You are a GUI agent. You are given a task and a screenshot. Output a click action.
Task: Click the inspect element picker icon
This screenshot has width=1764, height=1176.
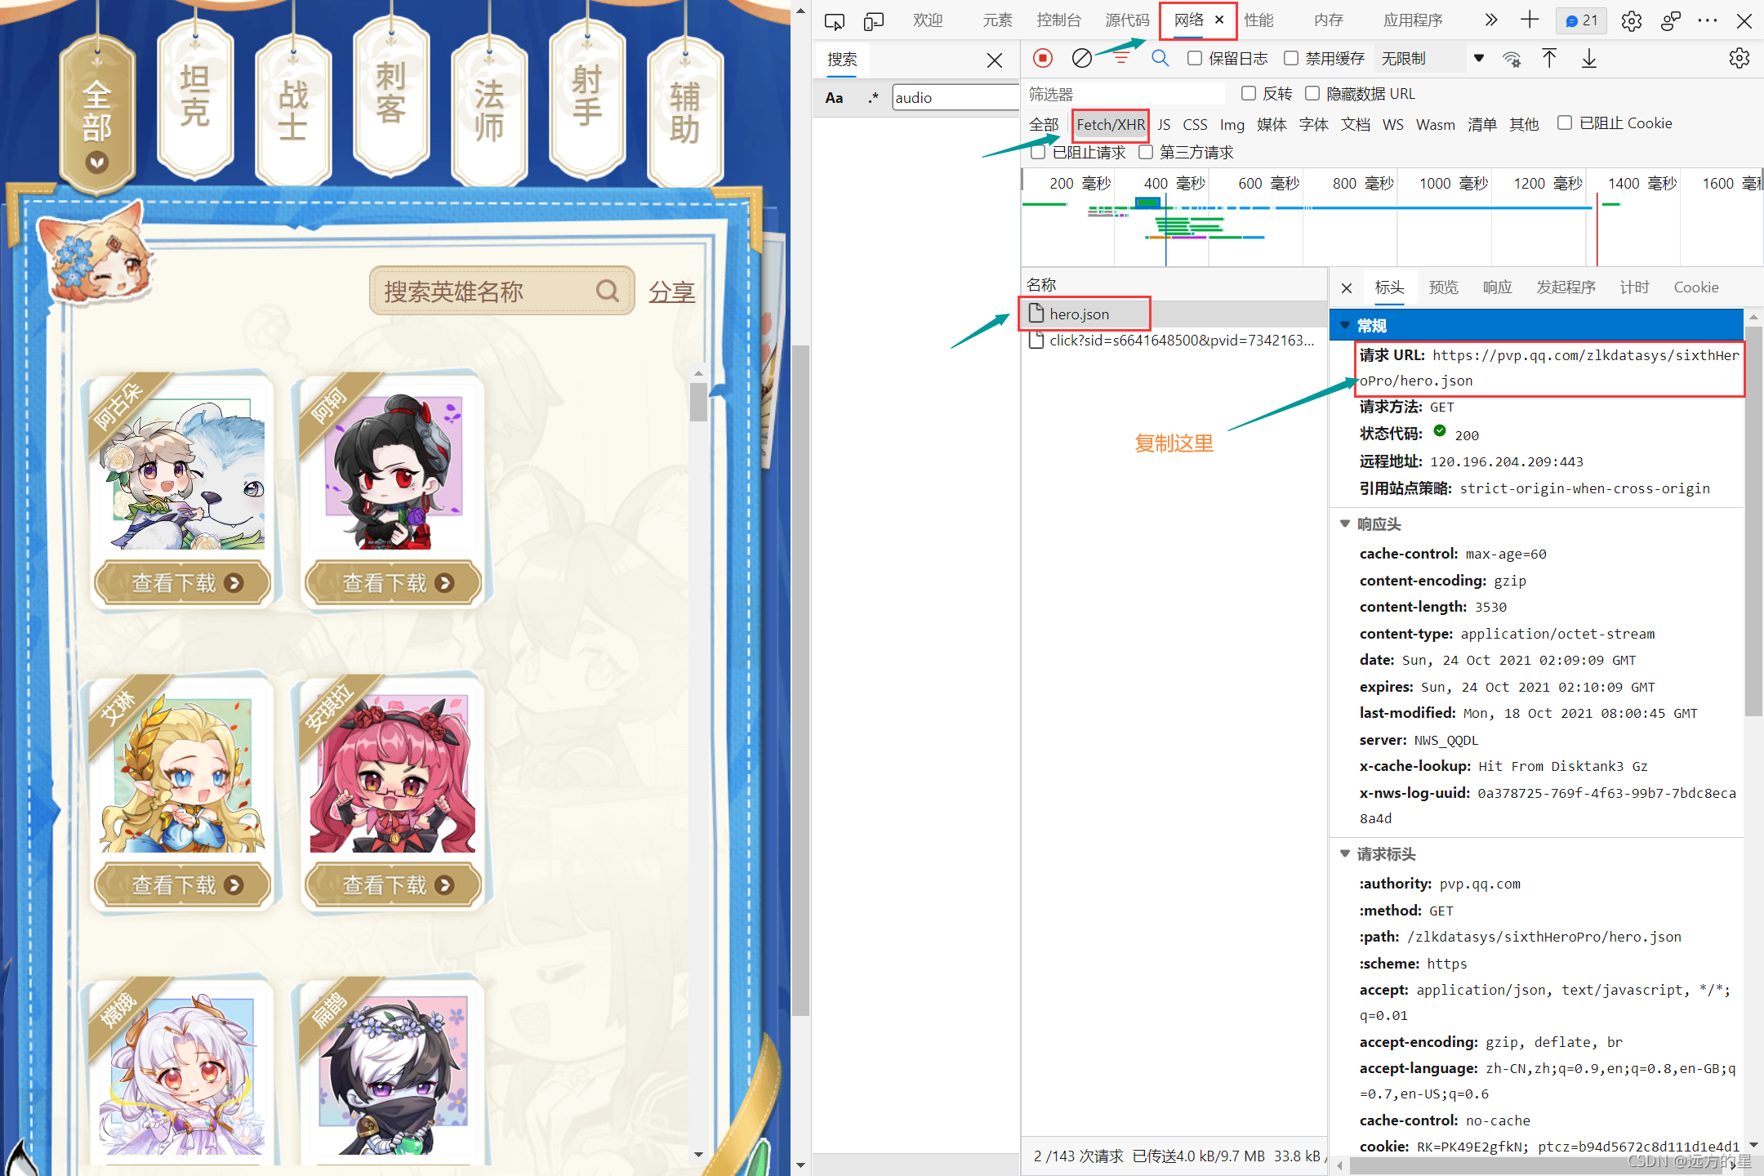click(834, 21)
